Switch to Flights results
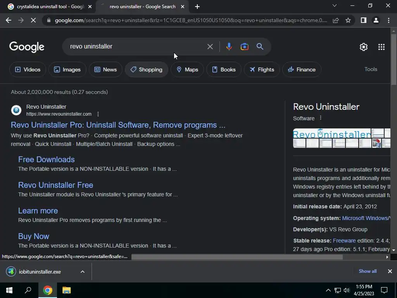Screen dimensions: 397x298 262,69
